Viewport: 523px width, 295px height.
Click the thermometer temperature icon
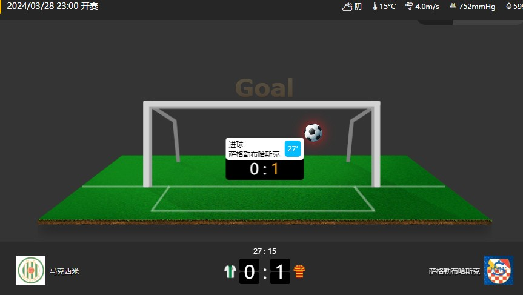(x=375, y=6)
